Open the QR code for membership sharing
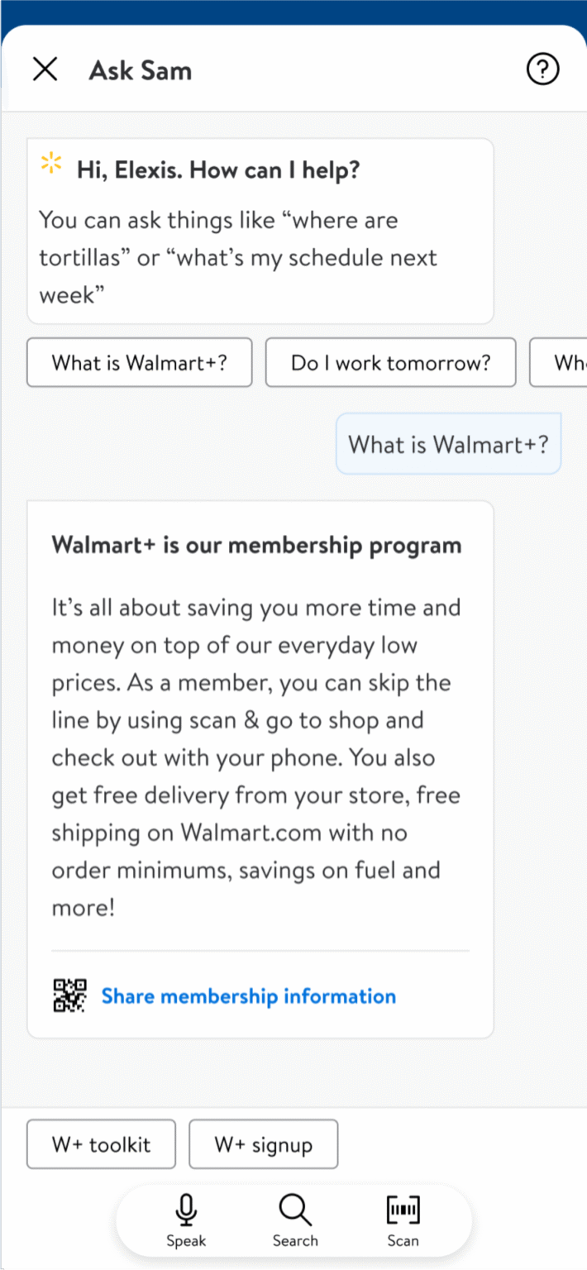This screenshot has width=587, height=1270. (71, 995)
